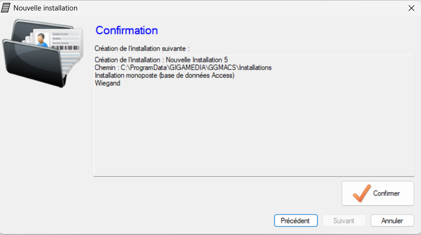
Task: Click the notepad icon in the title bar
Action: click(6, 8)
